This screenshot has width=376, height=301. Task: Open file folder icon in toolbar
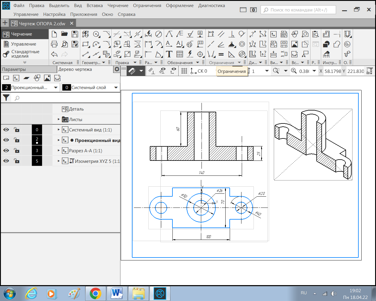coord(64,34)
